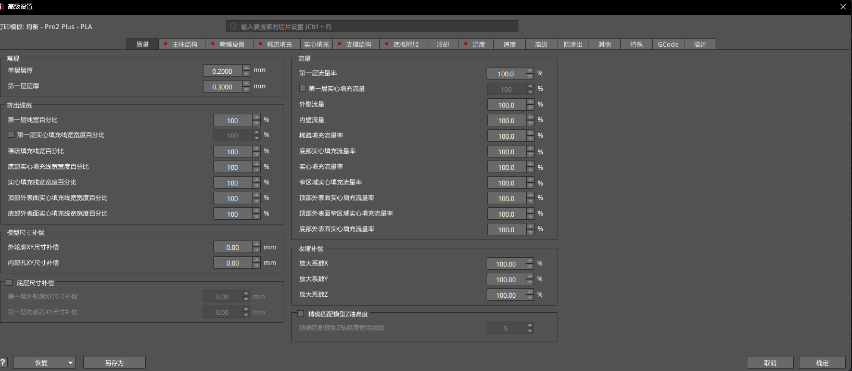Select the 实心填充流量率 value field
The width and height of the screenshot is (852, 371).
point(506,167)
